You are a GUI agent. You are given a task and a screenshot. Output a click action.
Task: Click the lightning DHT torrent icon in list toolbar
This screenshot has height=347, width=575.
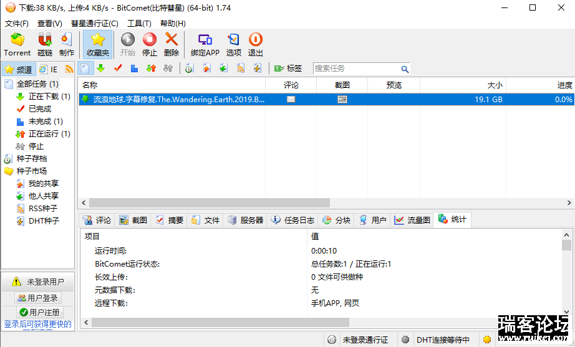pos(257,68)
